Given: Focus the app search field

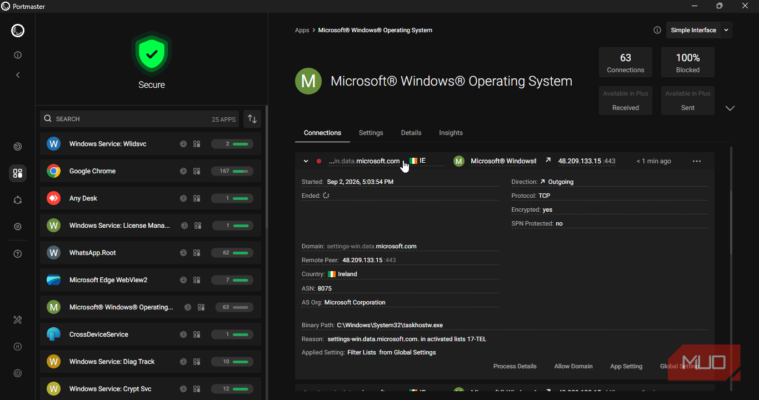Looking at the screenshot, I should coord(139,119).
